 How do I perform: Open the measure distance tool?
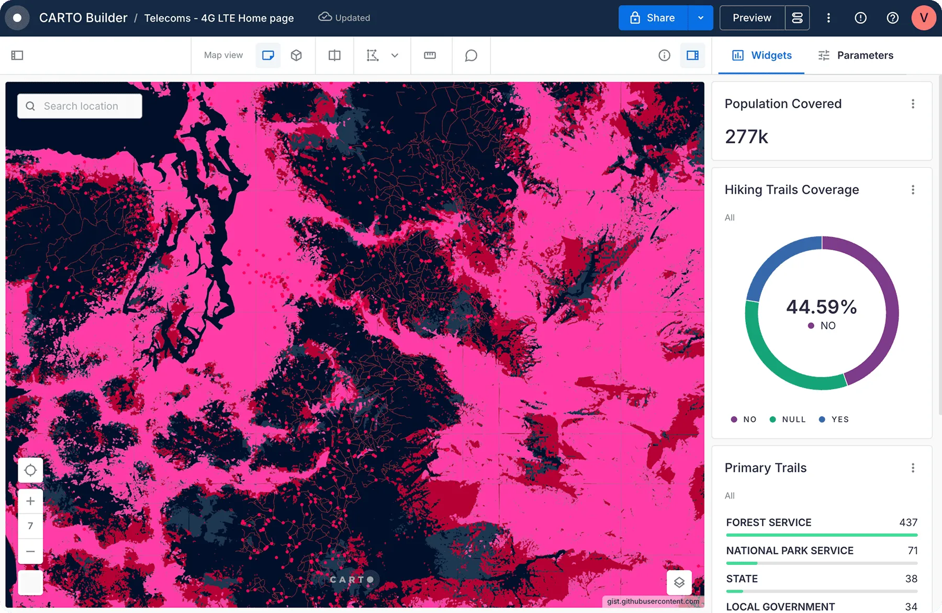pyautogui.click(x=431, y=55)
